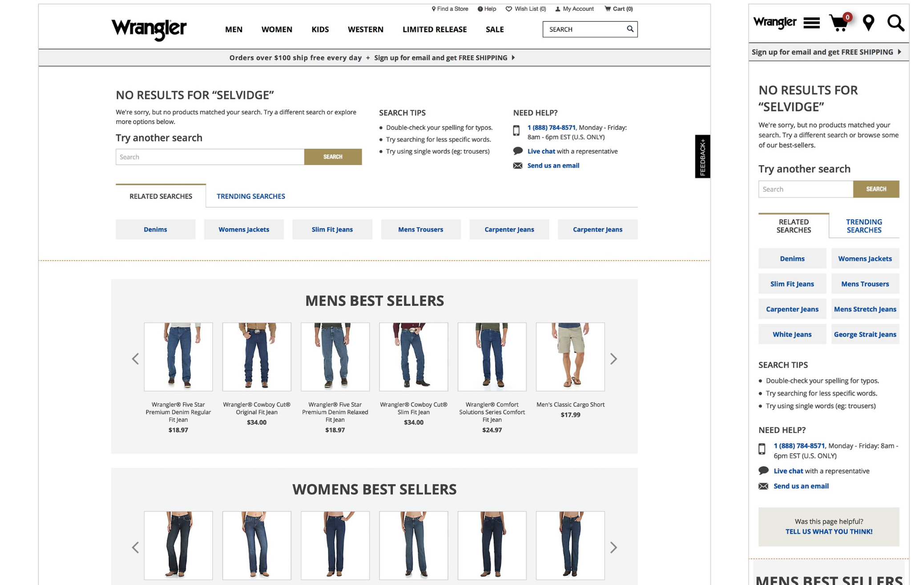Click desktop Mens Trousers related search
Screen dimensions: 911x585
point(420,229)
